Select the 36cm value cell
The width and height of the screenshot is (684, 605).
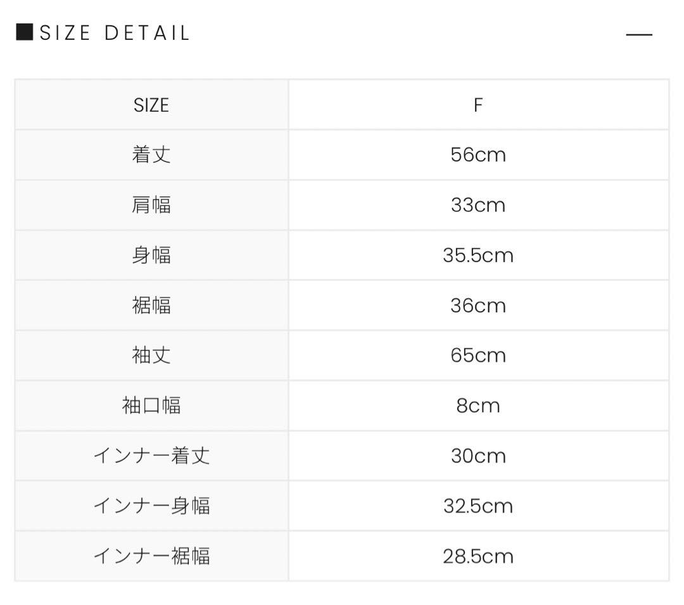tap(478, 305)
